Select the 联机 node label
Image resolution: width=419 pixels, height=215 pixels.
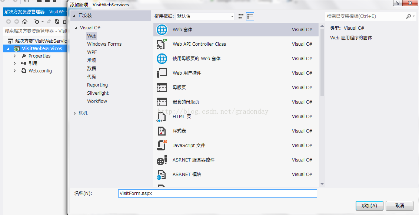coord(83,113)
